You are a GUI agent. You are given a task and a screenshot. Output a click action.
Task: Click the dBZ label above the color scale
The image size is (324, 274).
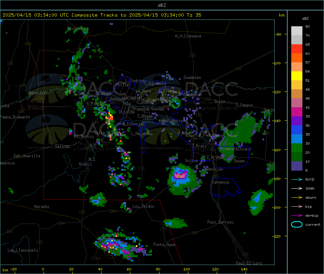[x=305, y=19]
